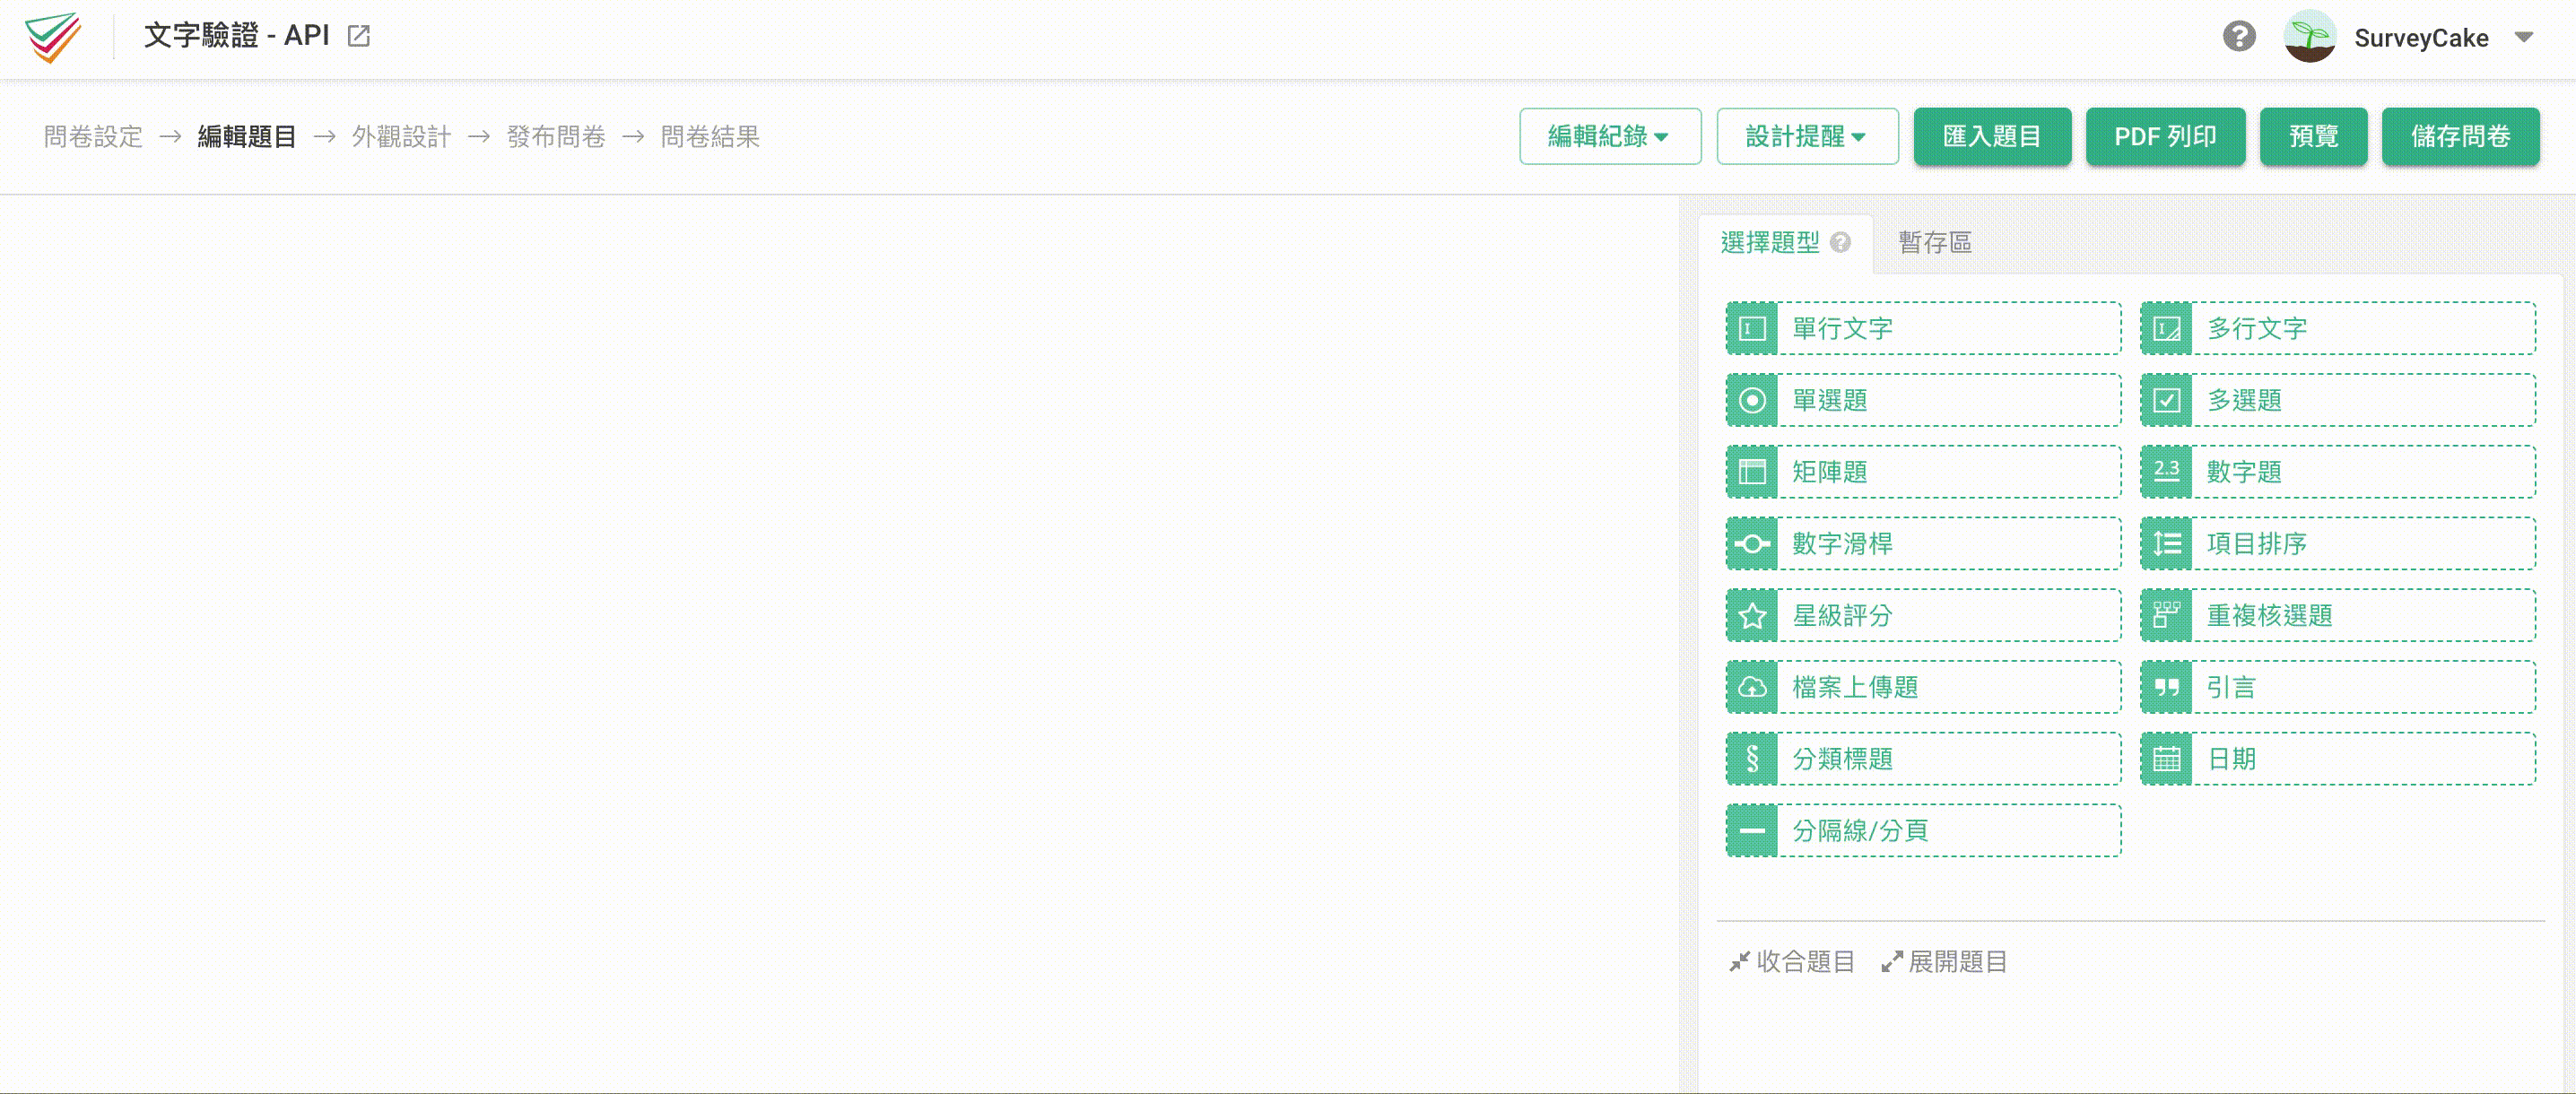2576x1094 pixels.
Task: Click the 預覽 button
Action: pos(2313,136)
